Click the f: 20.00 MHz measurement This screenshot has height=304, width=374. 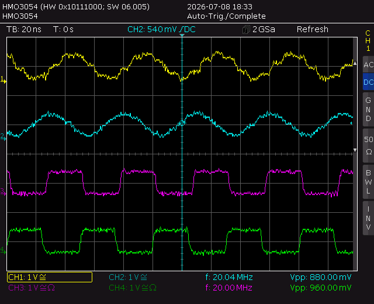tap(229, 288)
